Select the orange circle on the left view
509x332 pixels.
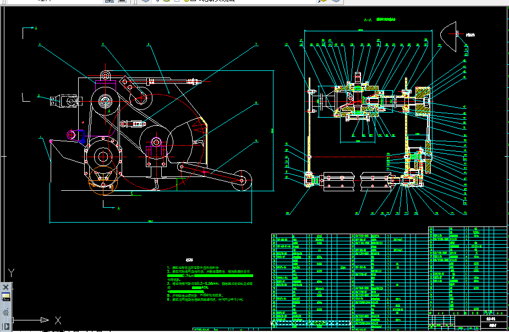(103, 180)
